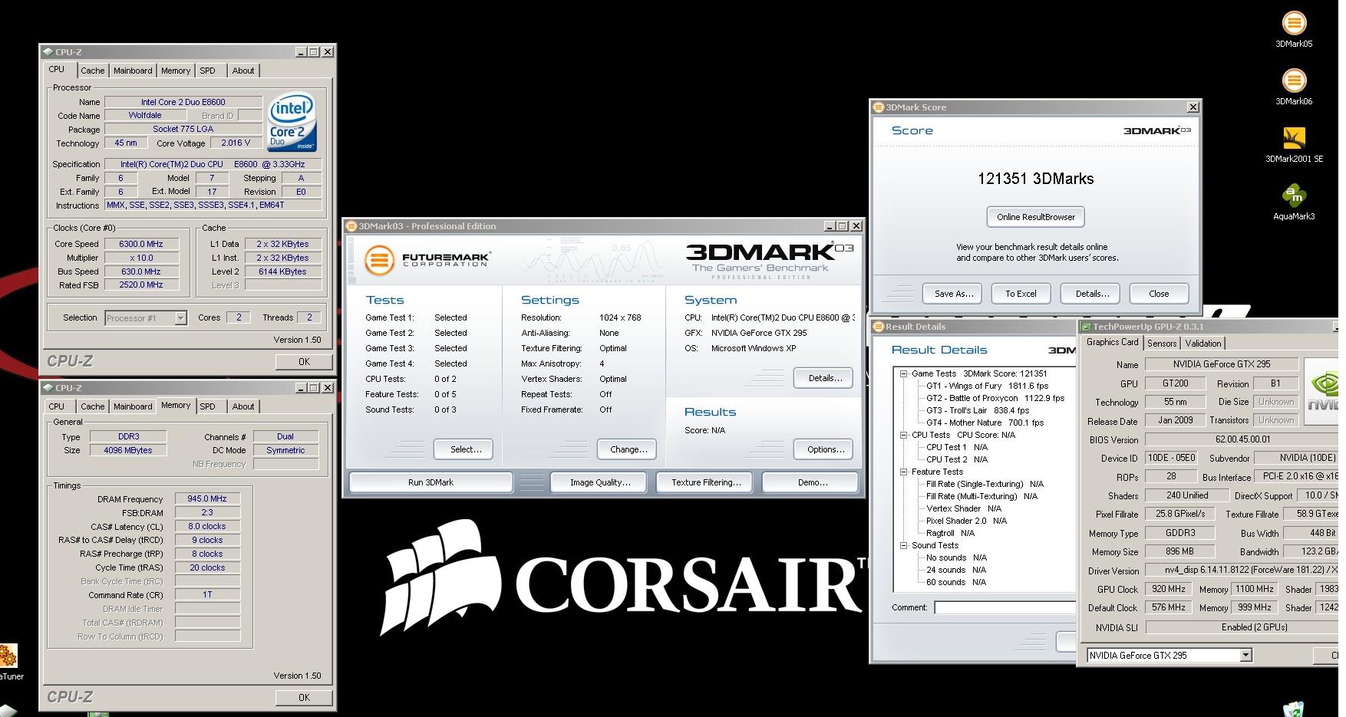The width and height of the screenshot is (1346, 717).
Task: Switch to Sensors tab in GPU-Z
Action: point(1162,344)
